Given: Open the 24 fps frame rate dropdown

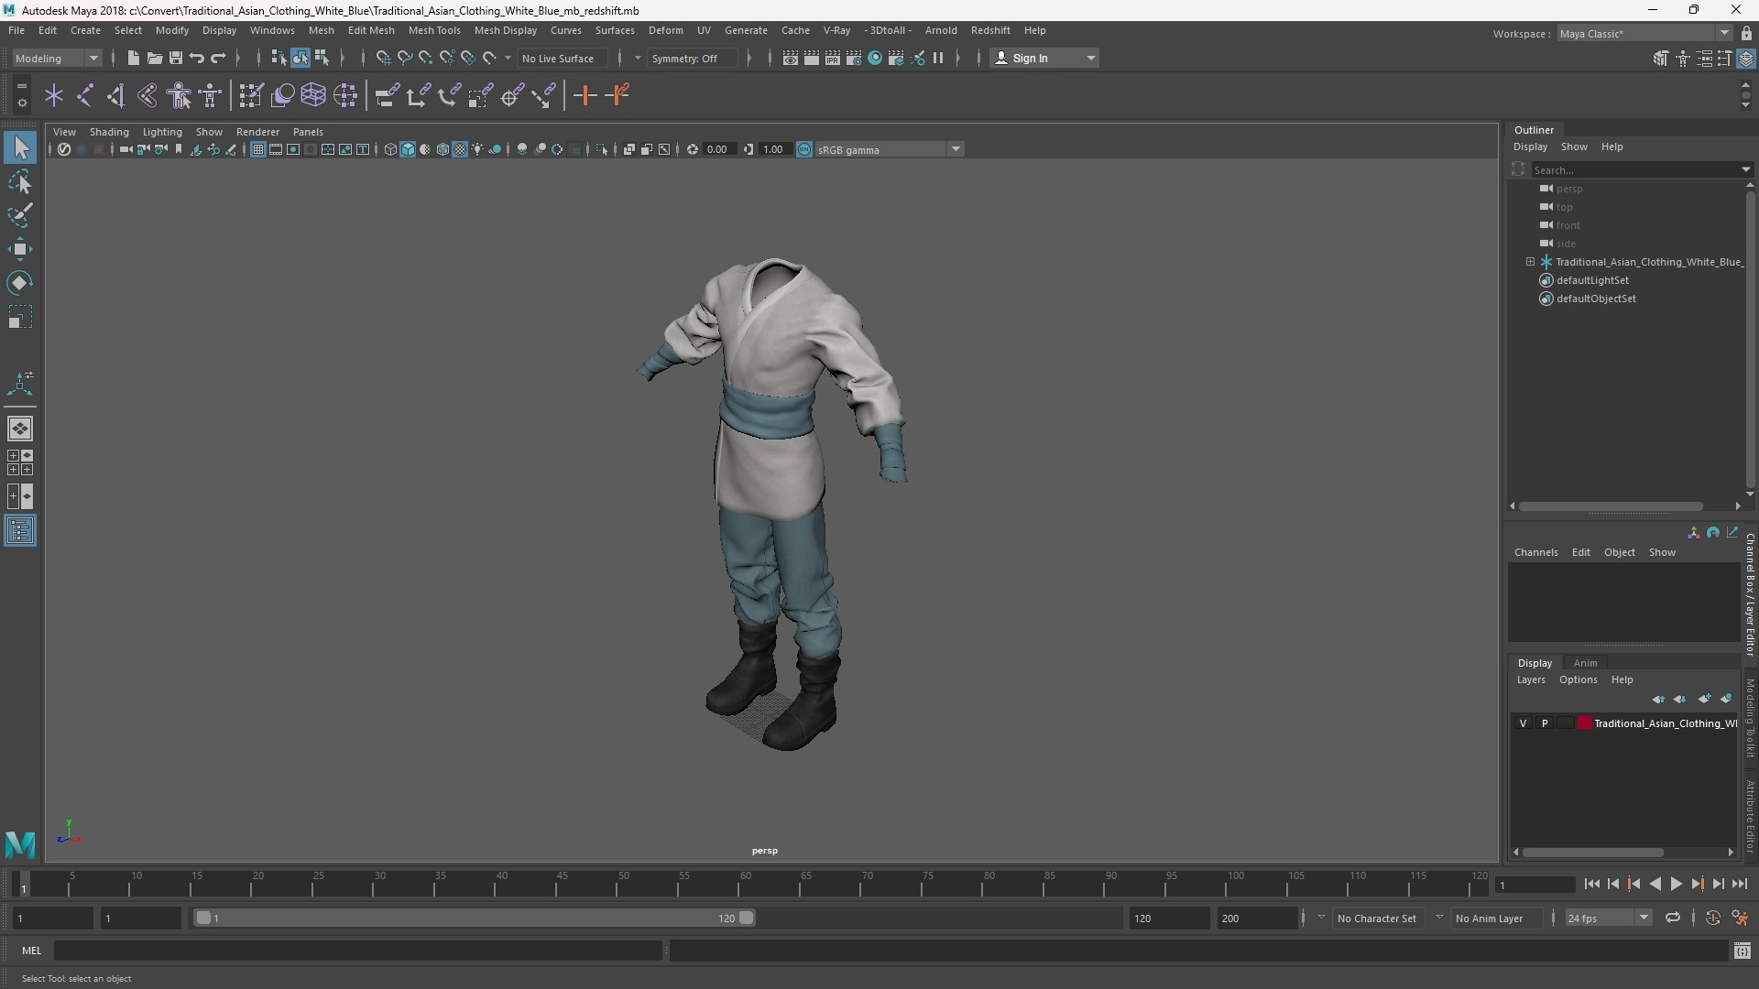Looking at the screenshot, I should pos(1607,918).
